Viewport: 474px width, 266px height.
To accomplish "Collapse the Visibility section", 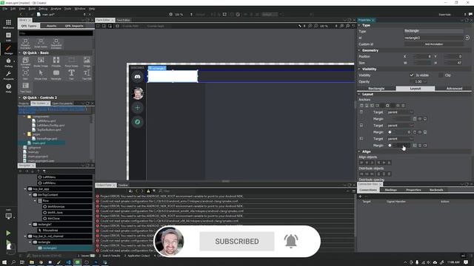I will 359,69.
